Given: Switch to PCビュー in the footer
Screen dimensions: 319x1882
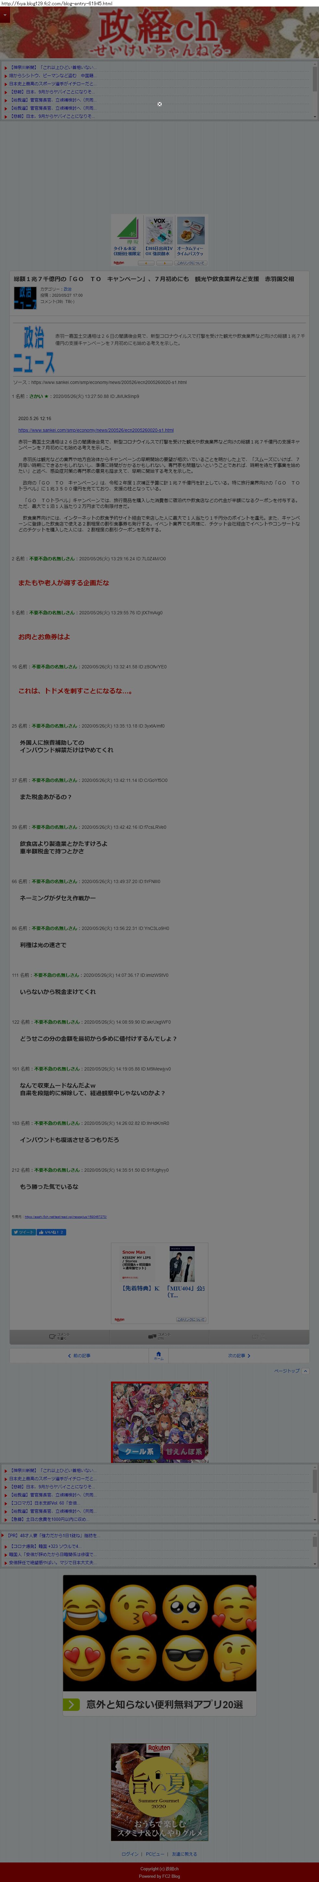Looking at the screenshot, I should click(155, 1853).
